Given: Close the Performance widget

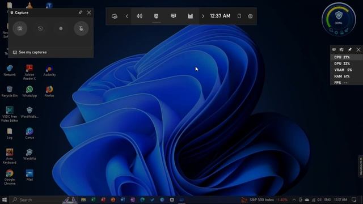Looking at the screenshot, I should (358, 49).
